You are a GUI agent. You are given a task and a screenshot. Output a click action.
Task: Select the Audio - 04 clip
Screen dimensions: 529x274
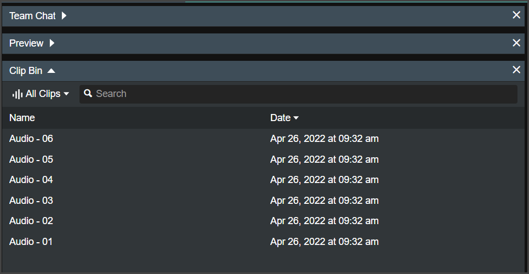click(264, 180)
